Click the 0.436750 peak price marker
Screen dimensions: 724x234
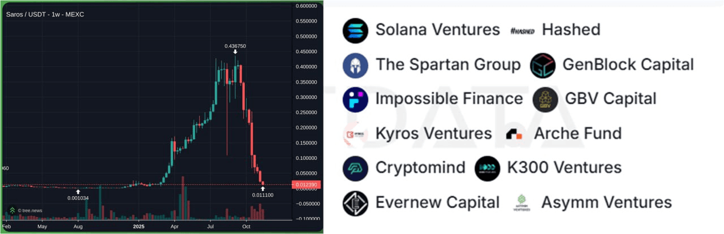coord(235,46)
